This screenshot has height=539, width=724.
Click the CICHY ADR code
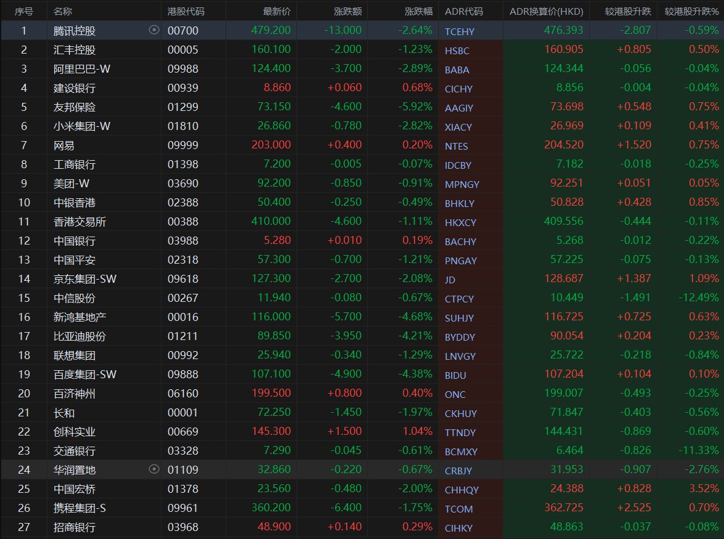click(x=458, y=89)
